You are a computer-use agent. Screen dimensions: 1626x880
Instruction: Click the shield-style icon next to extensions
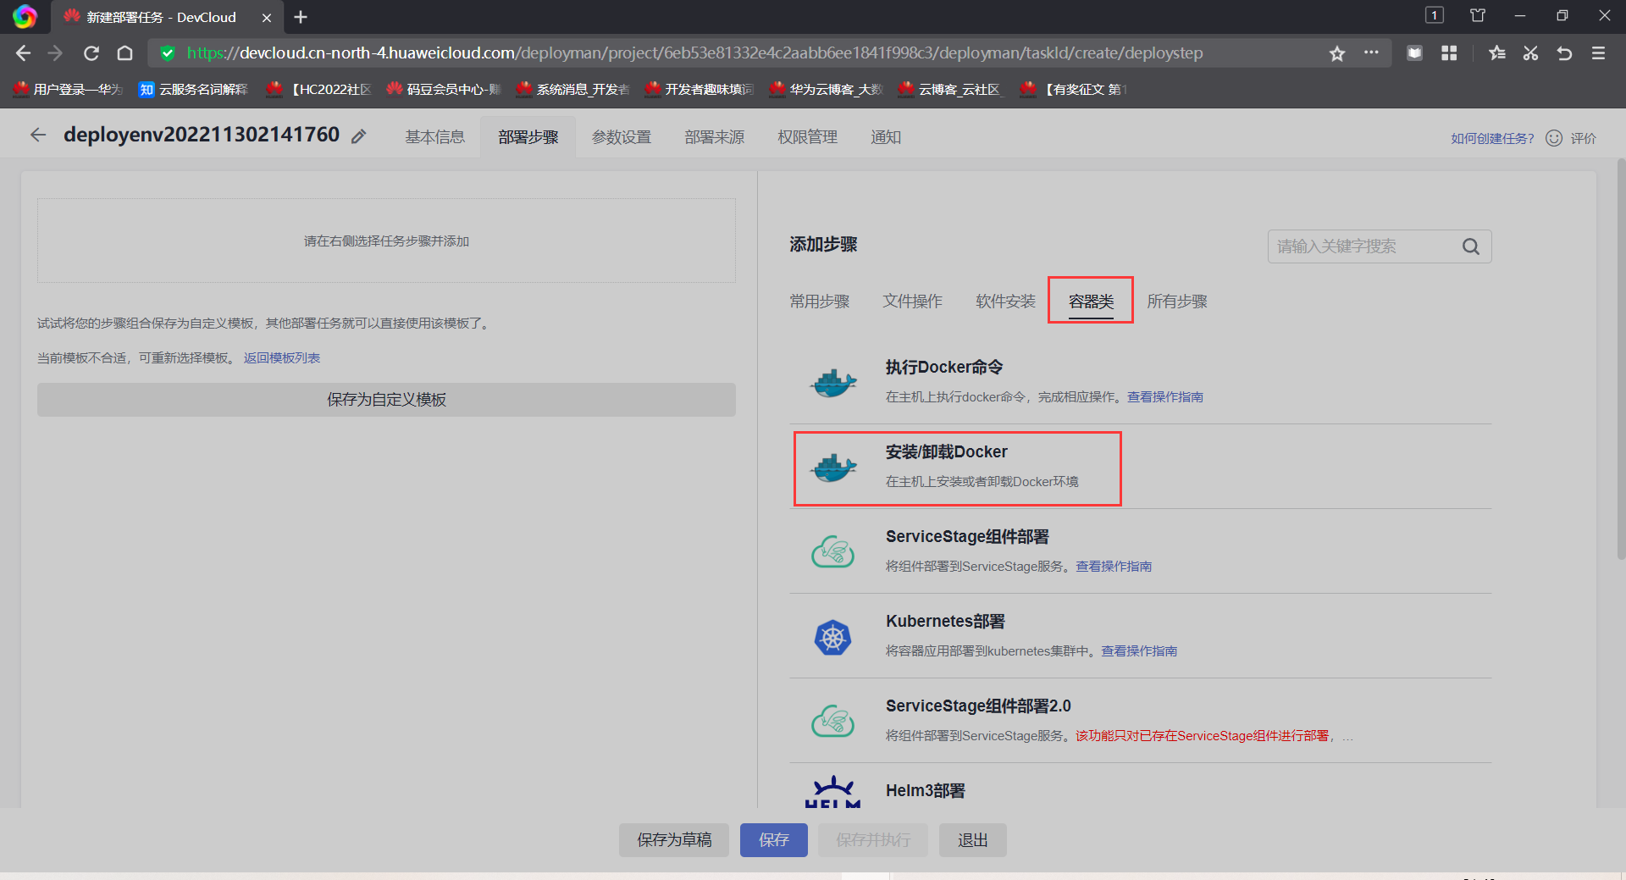pos(1414,53)
